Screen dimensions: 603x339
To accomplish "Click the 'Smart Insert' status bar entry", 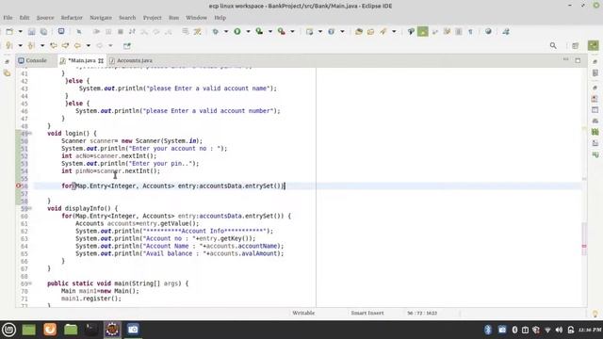I will click(x=367, y=314).
